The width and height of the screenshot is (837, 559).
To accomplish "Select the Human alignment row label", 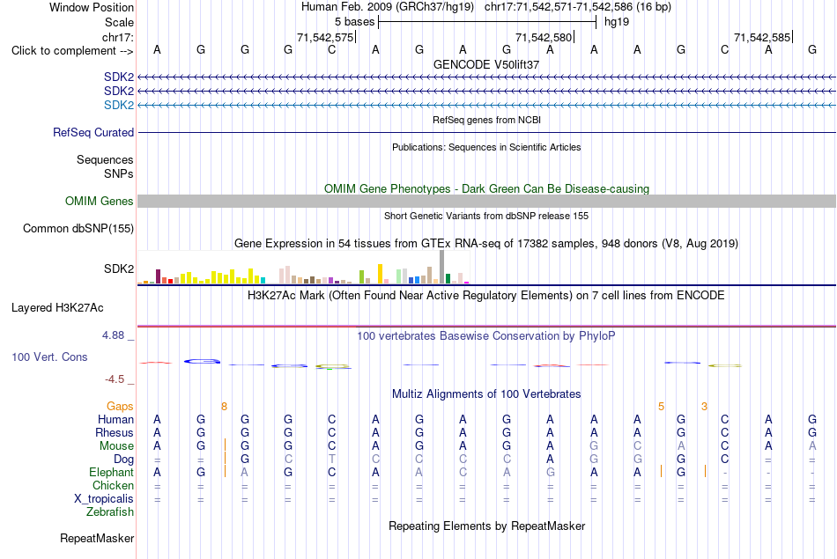I will 115,419.
